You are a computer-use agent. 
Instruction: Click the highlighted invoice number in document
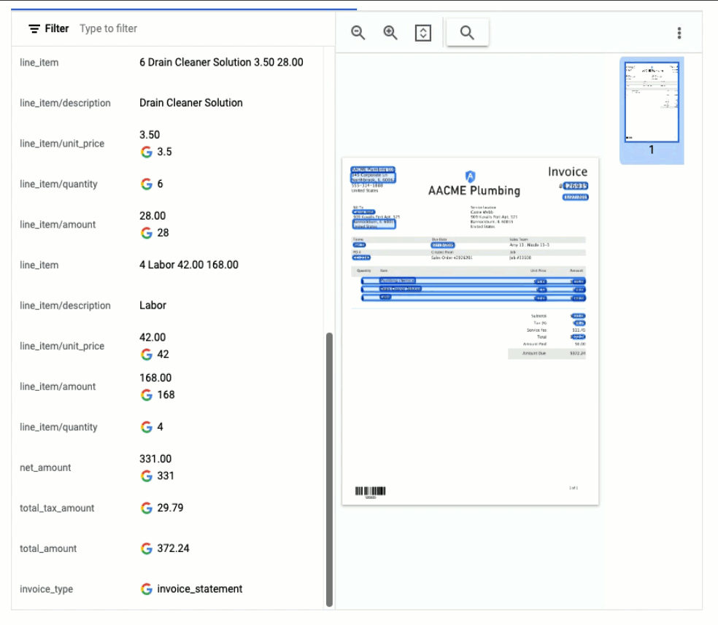pyautogui.click(x=576, y=186)
